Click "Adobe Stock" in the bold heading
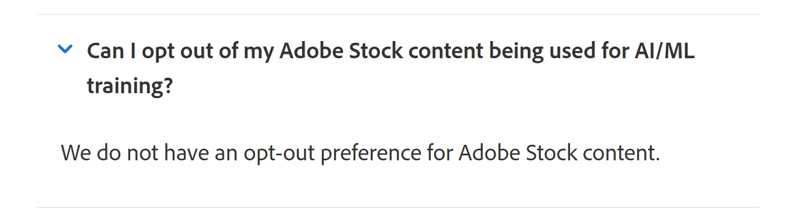 [342, 52]
